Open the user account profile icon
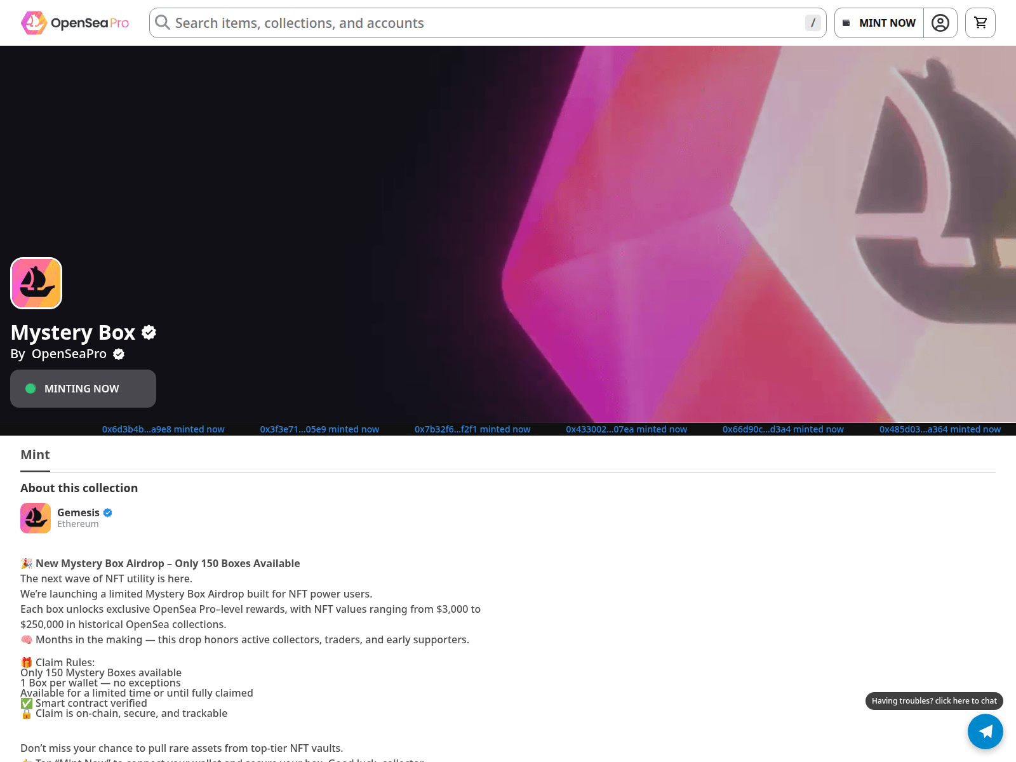Screen dimensions: 1016x762 940,23
